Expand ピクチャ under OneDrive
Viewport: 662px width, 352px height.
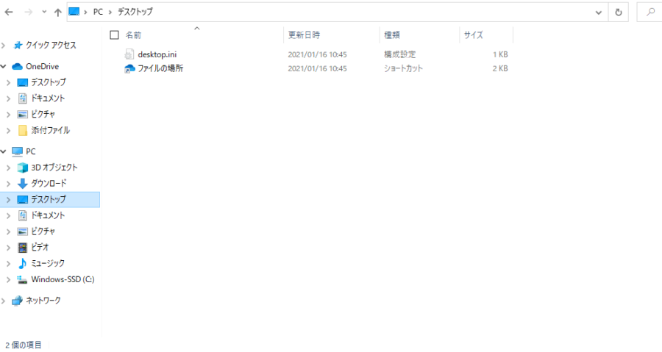click(x=8, y=114)
